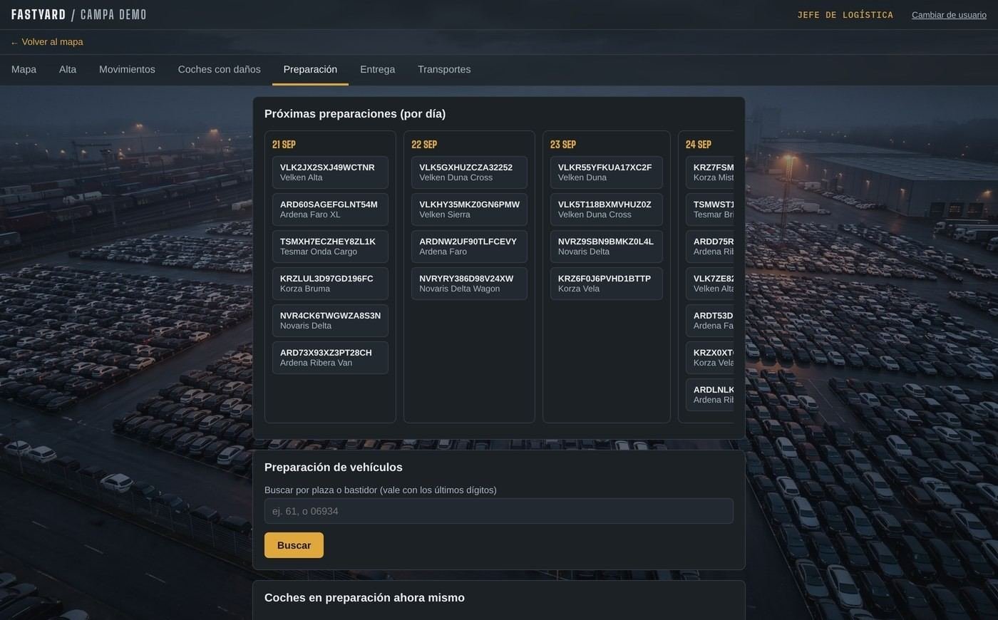Click the Próximas preparaciones (por día) heading
The height and width of the screenshot is (620, 998).
[x=355, y=114]
